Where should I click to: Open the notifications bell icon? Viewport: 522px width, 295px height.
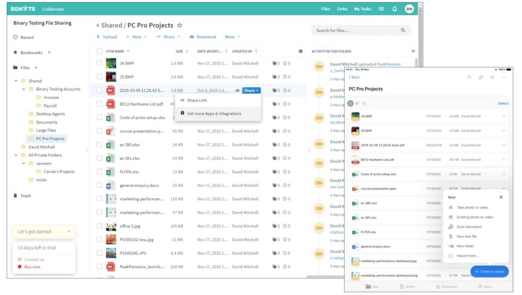pos(395,9)
